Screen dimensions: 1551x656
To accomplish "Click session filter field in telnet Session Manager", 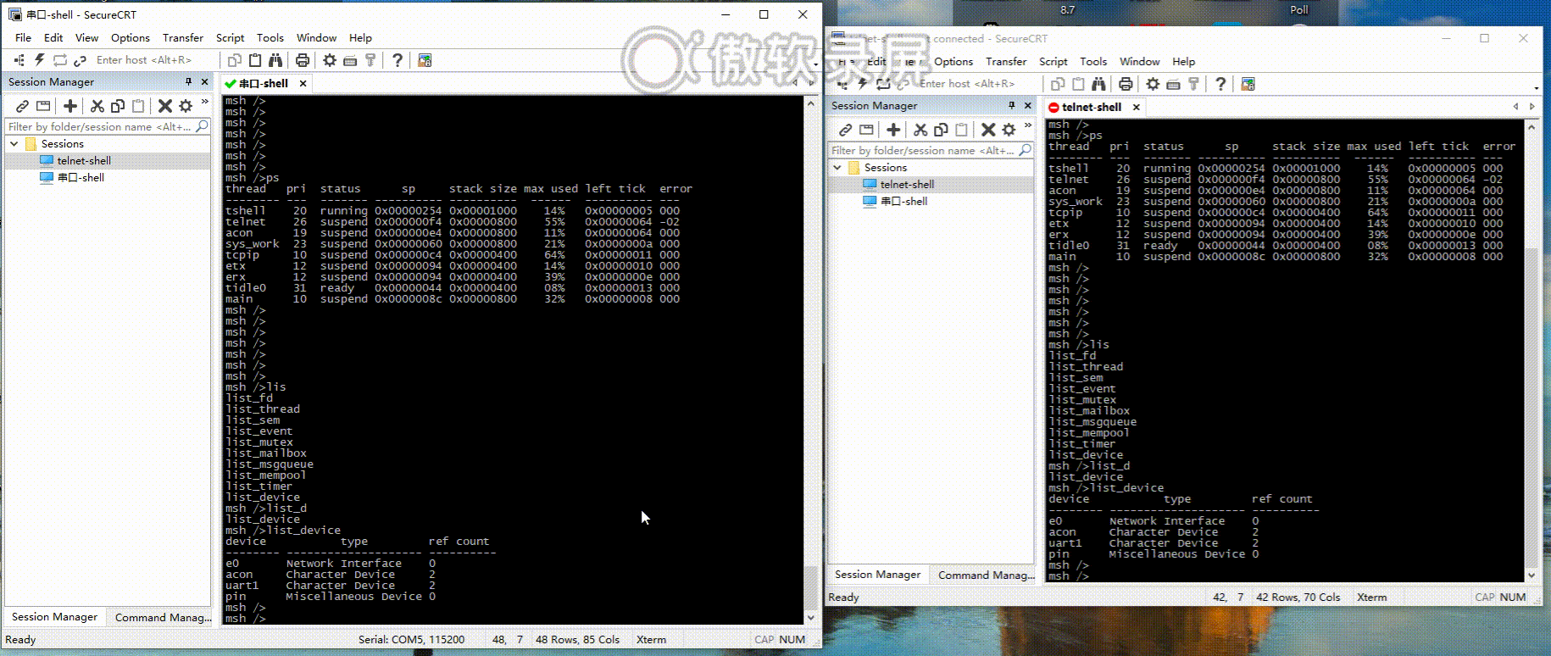I will [931, 151].
